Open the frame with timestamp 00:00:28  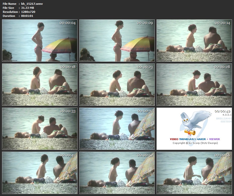tap(194, 85)
